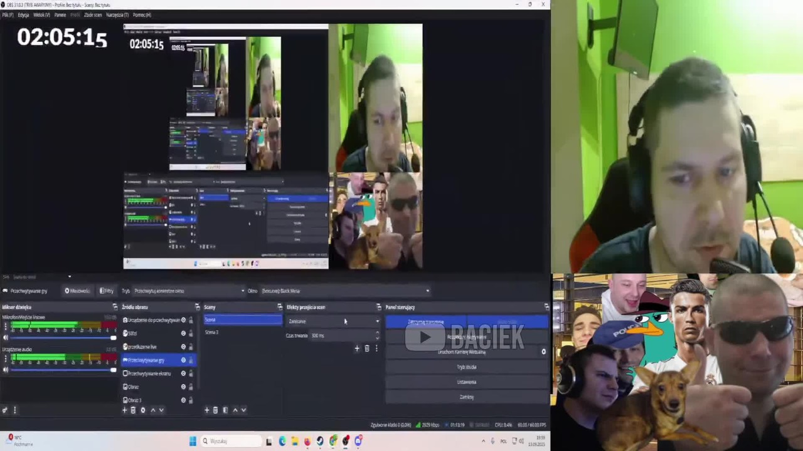Screen dimensions: 803x451
Task: Lock the przedłużenie live source
Action: click(191, 347)
